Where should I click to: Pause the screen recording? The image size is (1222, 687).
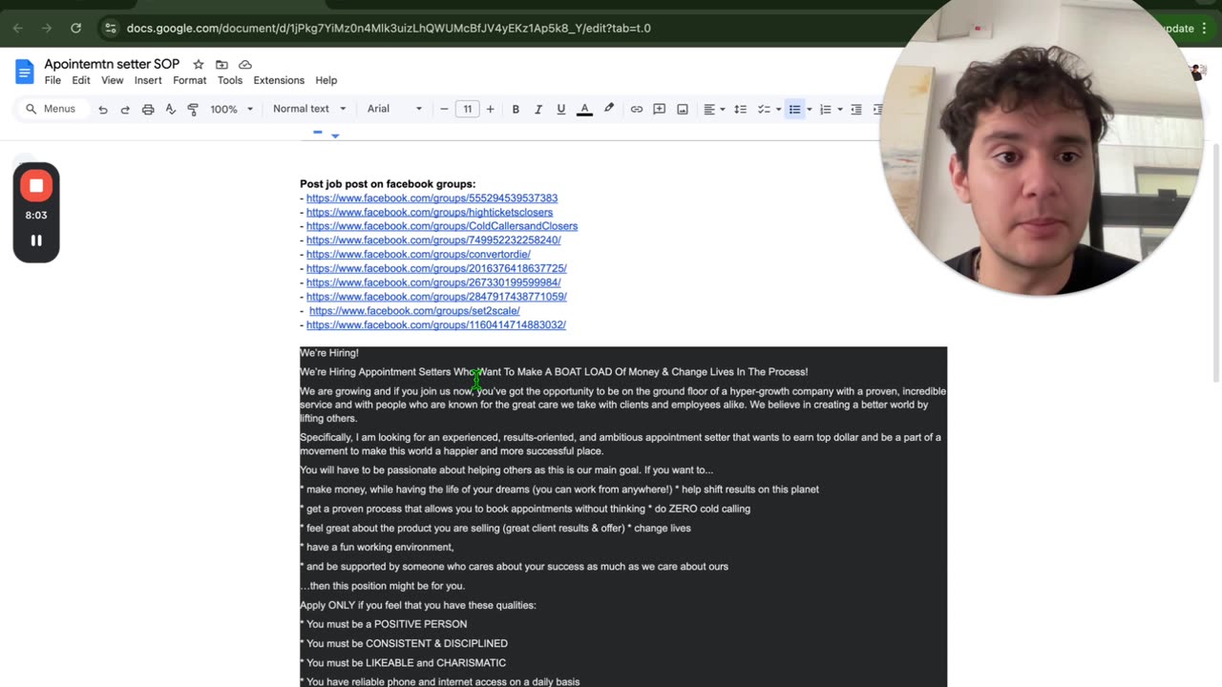coord(36,240)
